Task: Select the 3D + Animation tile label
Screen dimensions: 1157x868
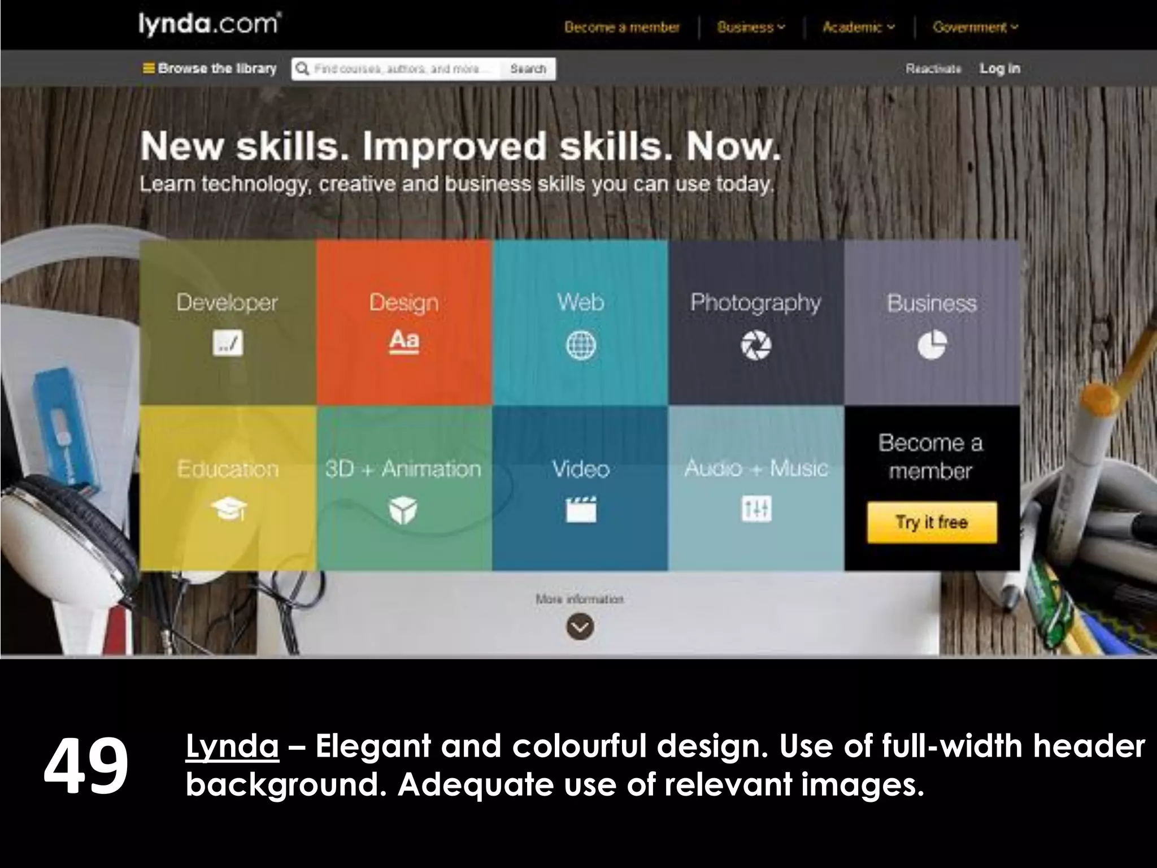Action: tap(403, 468)
